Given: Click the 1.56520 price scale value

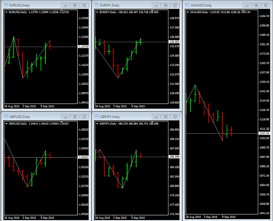Looking at the screenshot, I should click(84, 130).
